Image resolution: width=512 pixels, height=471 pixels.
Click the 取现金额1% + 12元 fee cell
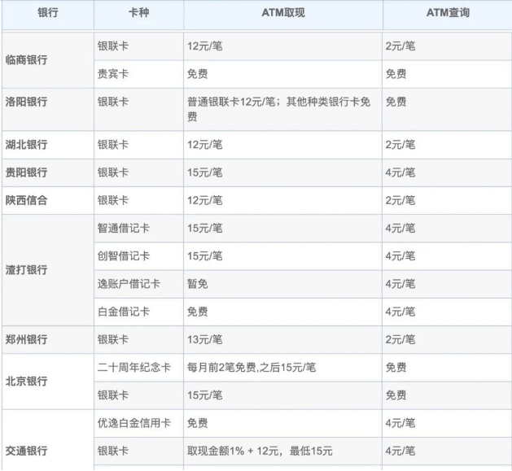point(282,451)
